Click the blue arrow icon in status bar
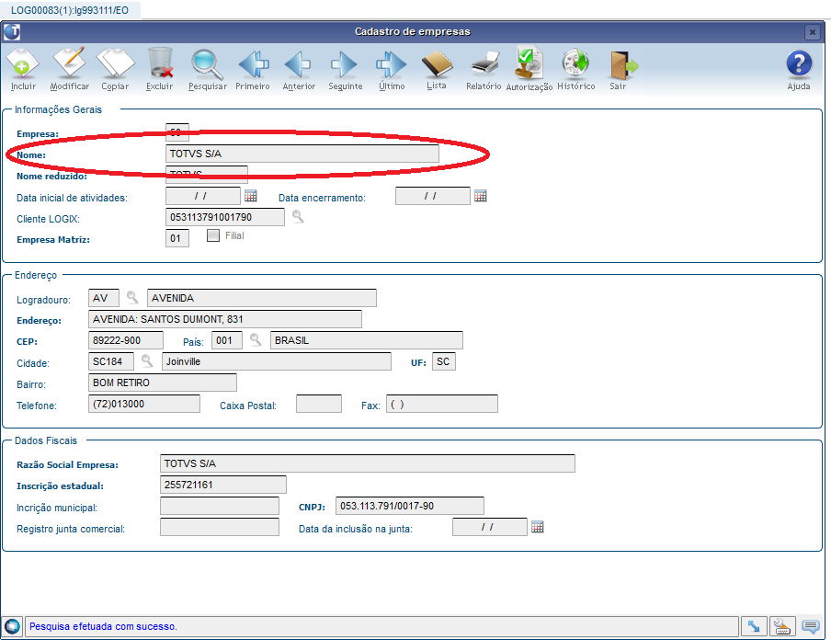The width and height of the screenshot is (831, 640). (x=754, y=627)
